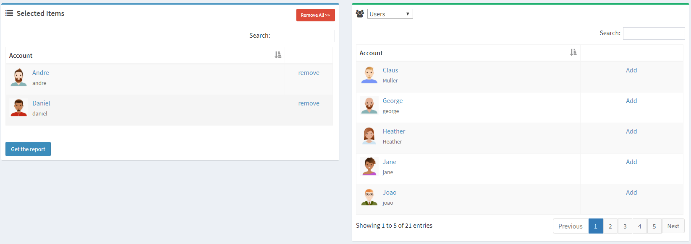Click the 'joao' username text
The image size is (691, 244).
[388, 203]
